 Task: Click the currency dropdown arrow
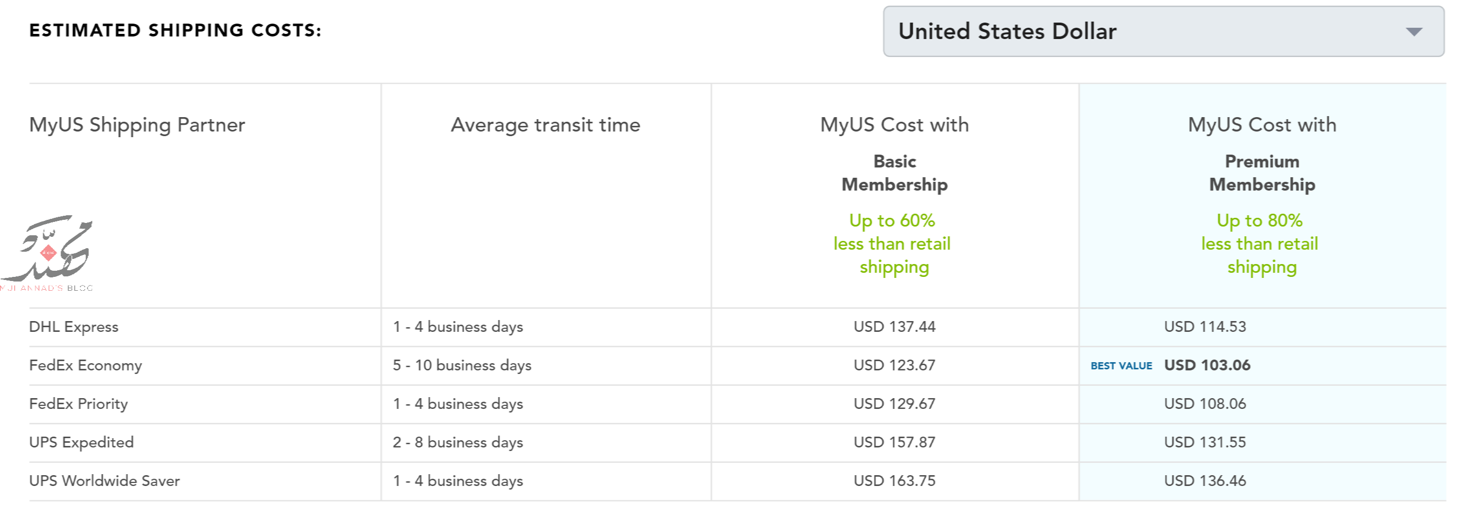1414,32
